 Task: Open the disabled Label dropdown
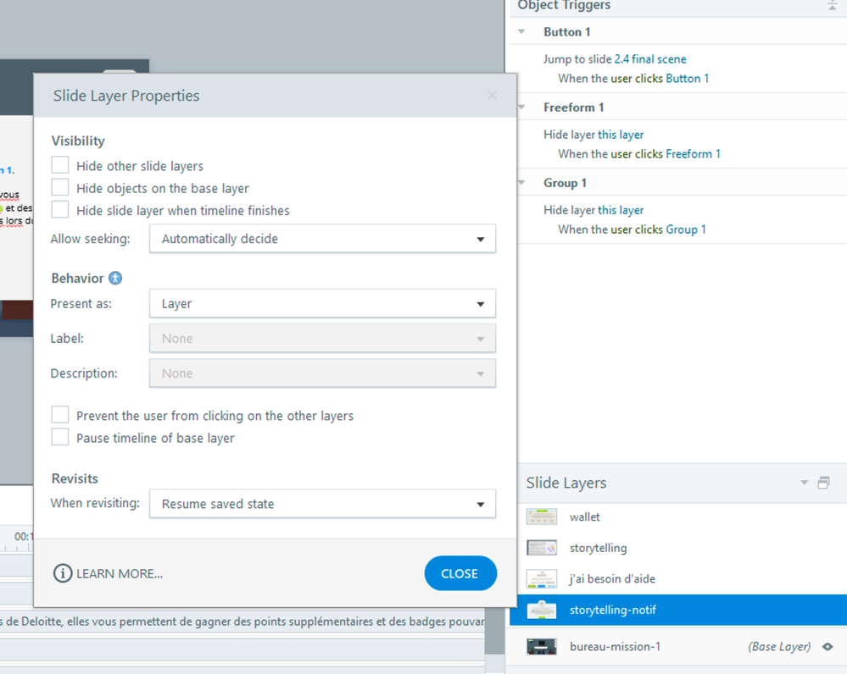click(322, 339)
